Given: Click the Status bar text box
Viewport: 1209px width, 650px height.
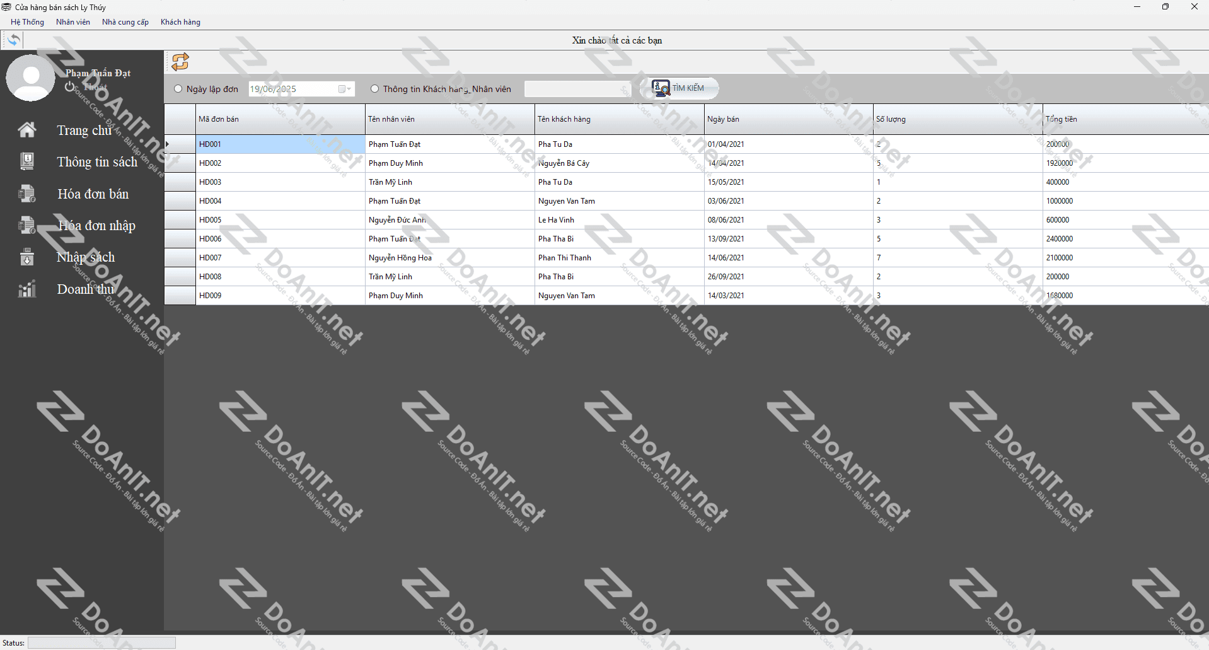Looking at the screenshot, I should click(101, 642).
